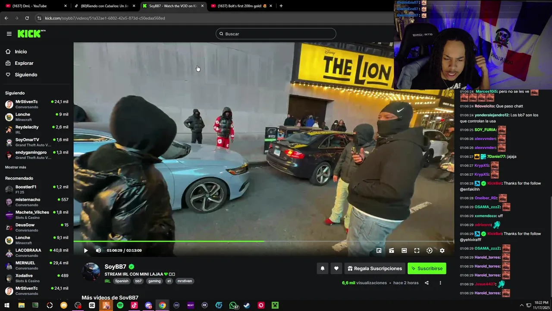
Task: Open MERNUEL recommended channel
Action: 37,265
